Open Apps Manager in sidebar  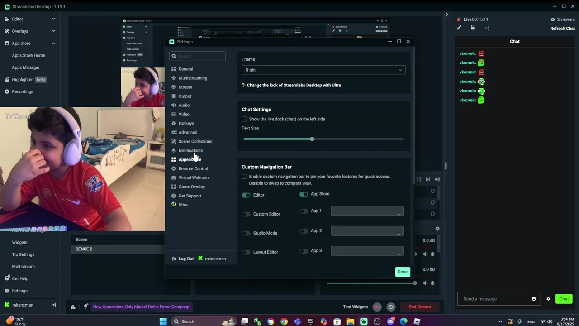tap(26, 67)
